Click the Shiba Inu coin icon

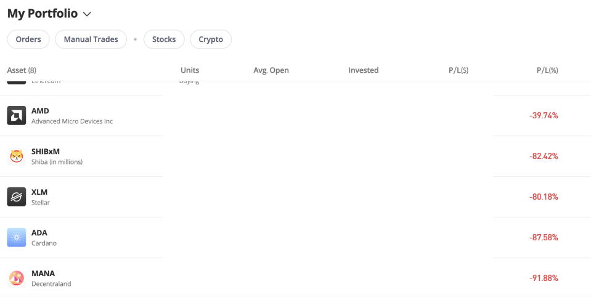(x=17, y=156)
